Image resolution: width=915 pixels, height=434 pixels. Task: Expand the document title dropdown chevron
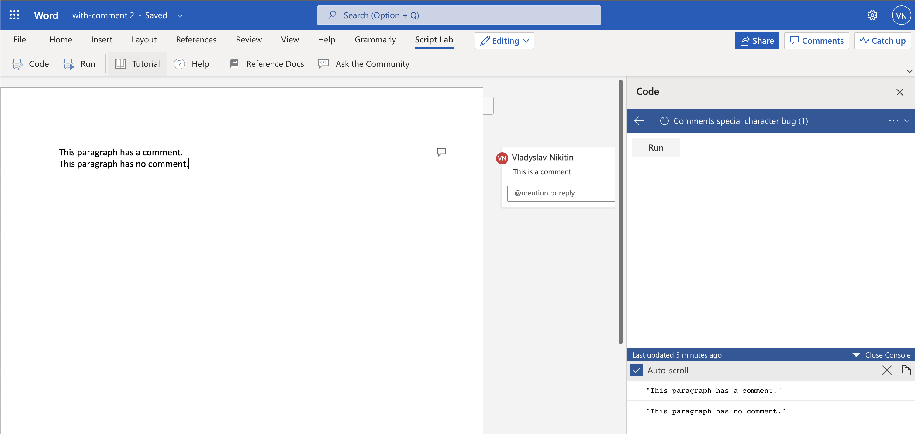(x=180, y=15)
